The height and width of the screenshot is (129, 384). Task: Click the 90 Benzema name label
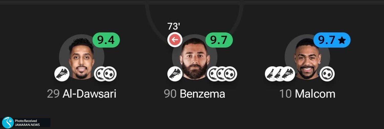click(195, 94)
